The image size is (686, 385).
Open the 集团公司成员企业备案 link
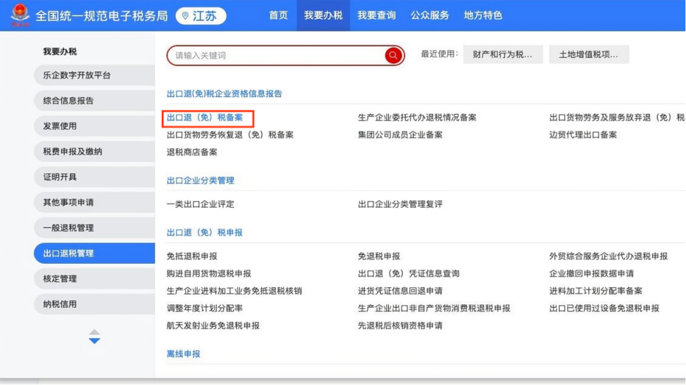click(x=400, y=134)
